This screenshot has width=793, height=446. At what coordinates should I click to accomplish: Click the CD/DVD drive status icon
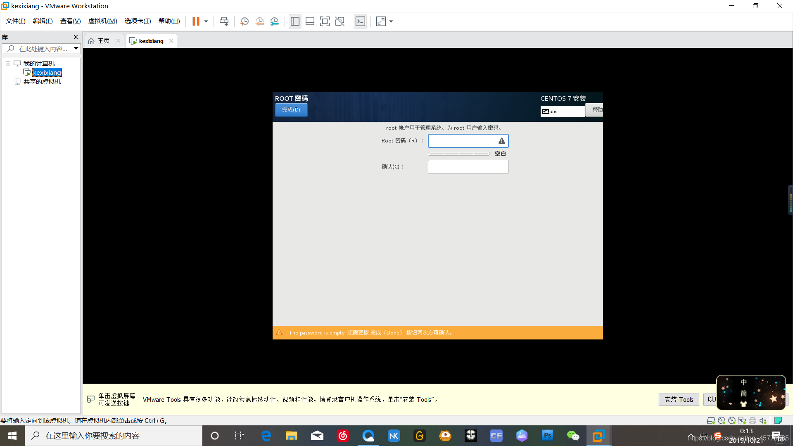click(722, 421)
